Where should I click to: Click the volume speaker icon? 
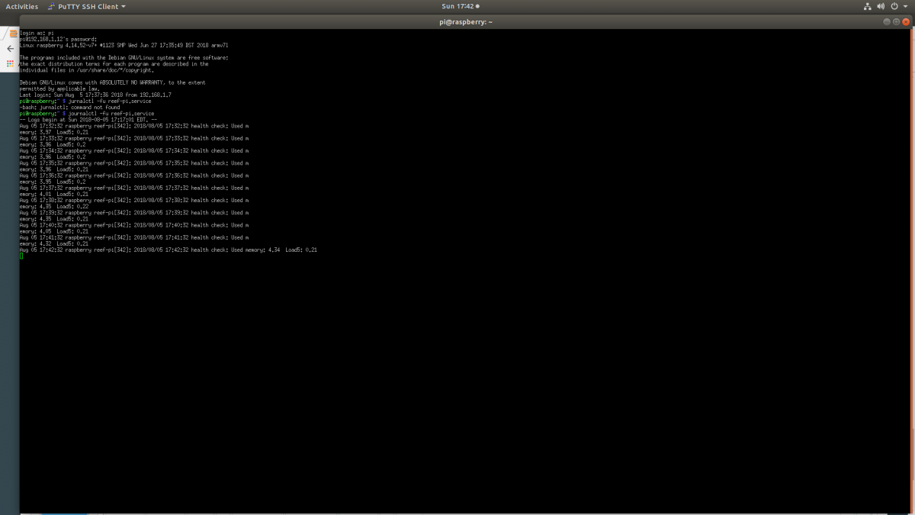[x=881, y=6]
